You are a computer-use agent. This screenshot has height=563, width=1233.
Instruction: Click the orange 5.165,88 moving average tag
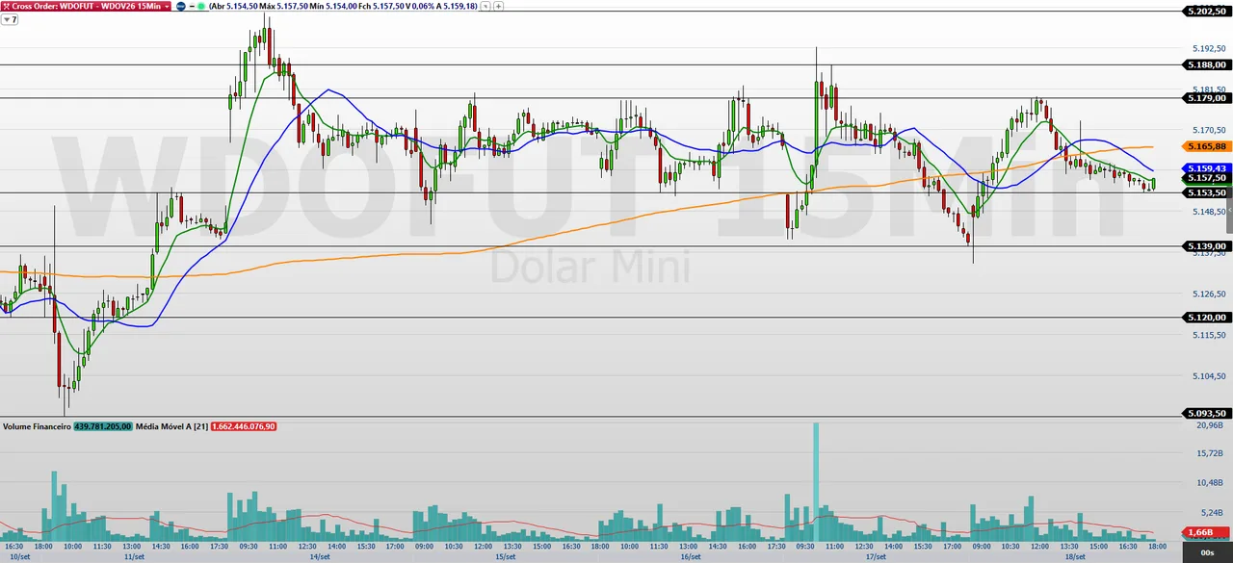pos(1206,146)
